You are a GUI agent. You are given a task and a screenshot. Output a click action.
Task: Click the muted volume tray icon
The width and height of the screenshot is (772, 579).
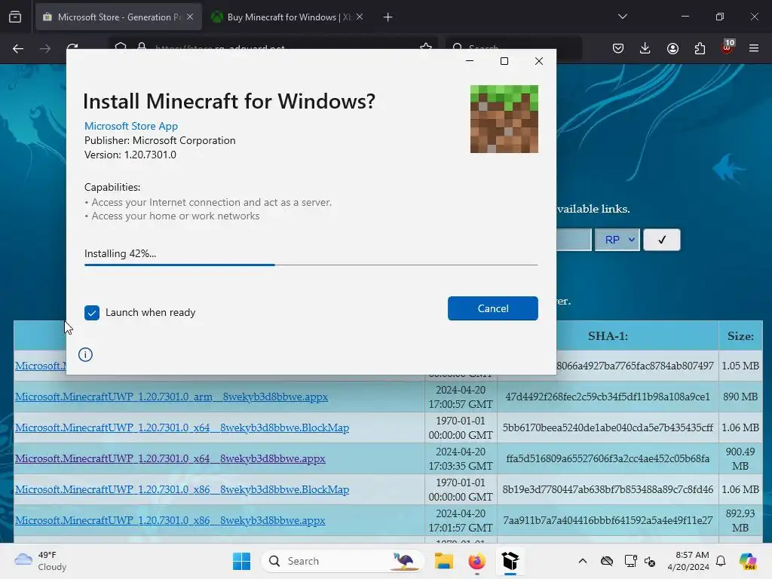650,561
